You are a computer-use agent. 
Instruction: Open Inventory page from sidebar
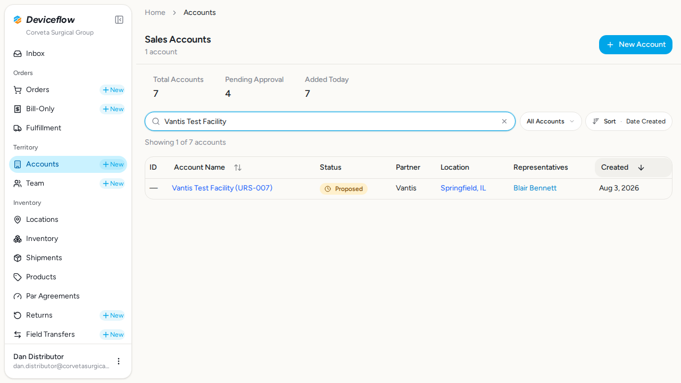(x=68, y=239)
